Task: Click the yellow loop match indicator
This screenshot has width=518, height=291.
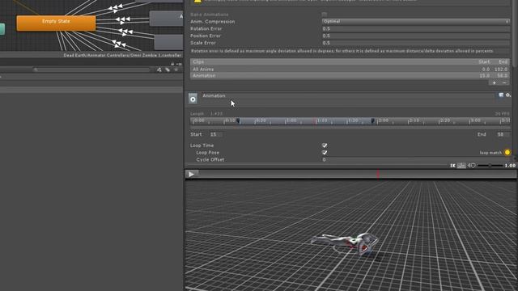Action: [507, 153]
